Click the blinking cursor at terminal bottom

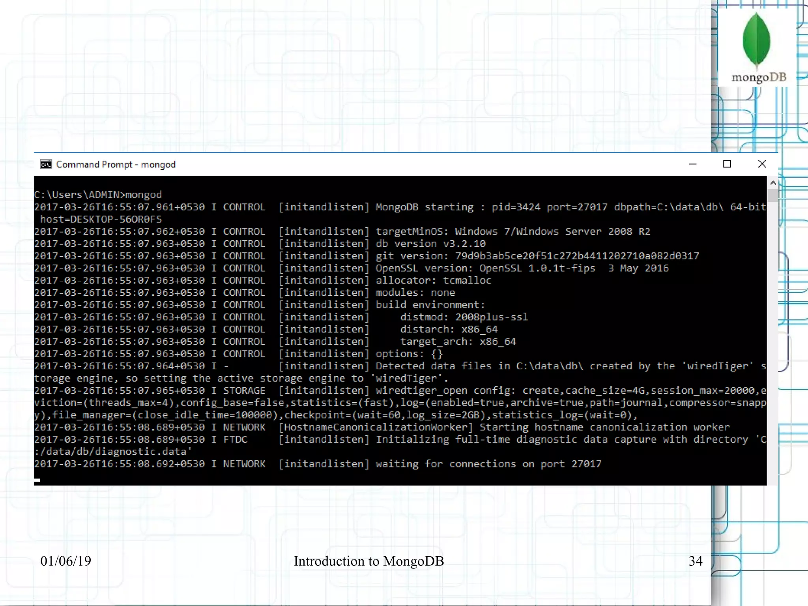[37, 480]
